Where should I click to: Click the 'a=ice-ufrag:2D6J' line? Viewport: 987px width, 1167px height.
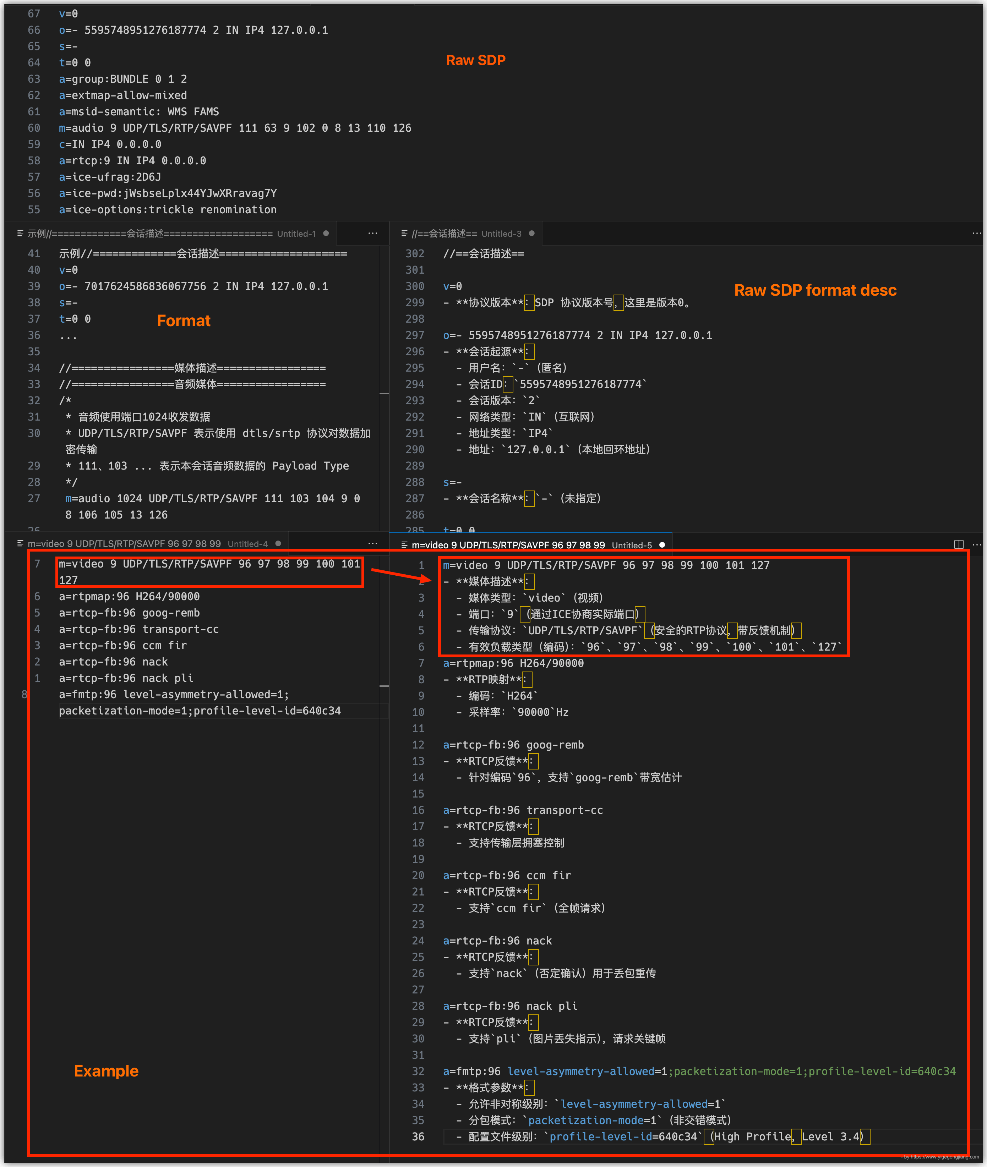[x=110, y=177]
